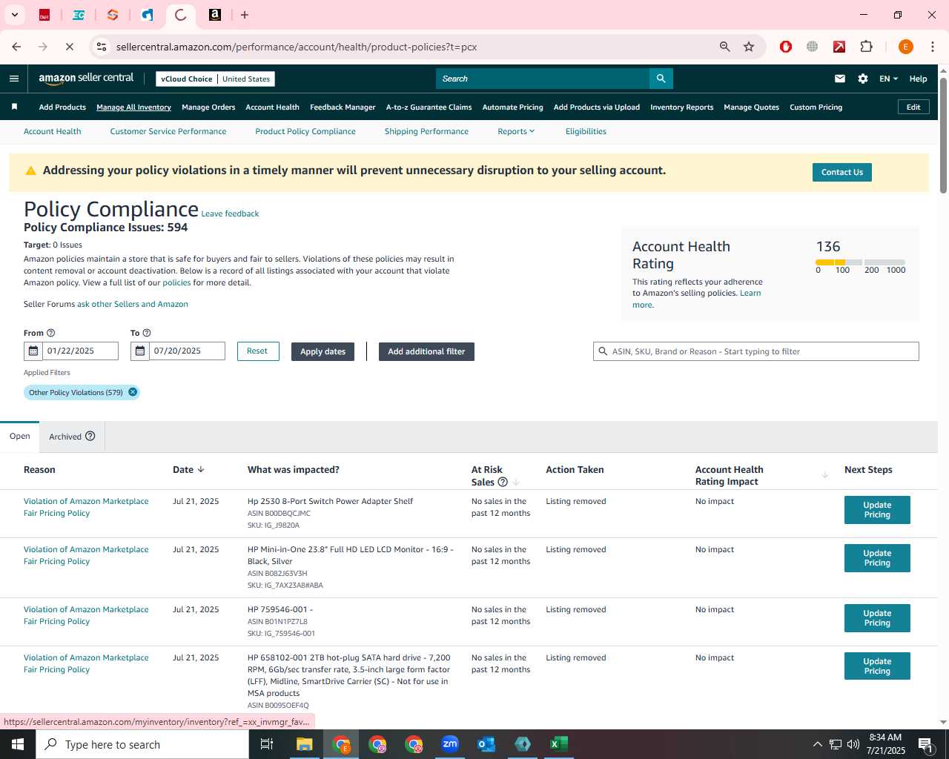Click the help icon beside From
Viewport: 949px width, 759px height.
pyautogui.click(x=51, y=333)
